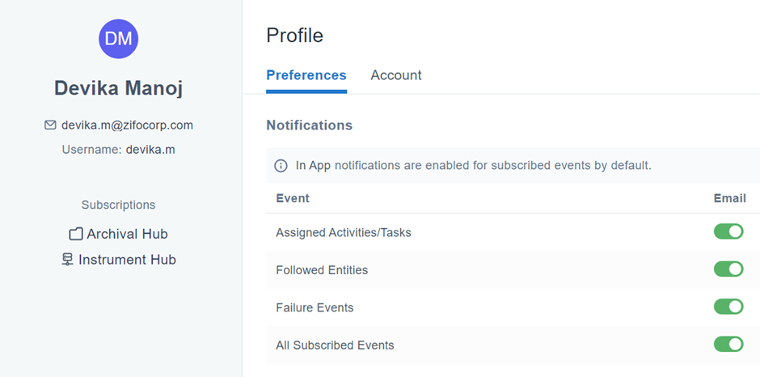This screenshot has width=760, height=377.
Task: Click the devika.m@zifocorp.com email address
Action: tap(127, 125)
